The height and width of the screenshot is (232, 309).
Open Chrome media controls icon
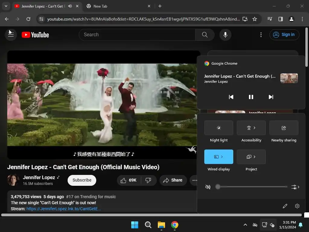270,19
